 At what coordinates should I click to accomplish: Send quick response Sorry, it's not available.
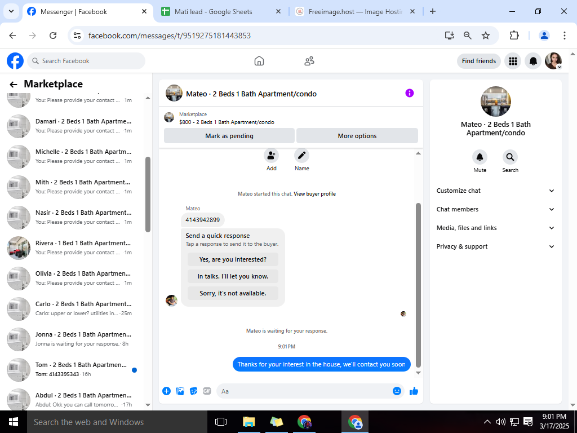[x=233, y=293]
